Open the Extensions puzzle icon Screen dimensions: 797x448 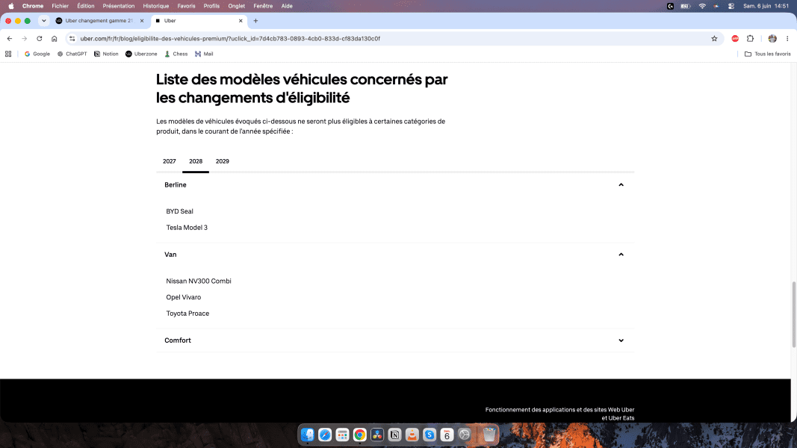point(750,39)
